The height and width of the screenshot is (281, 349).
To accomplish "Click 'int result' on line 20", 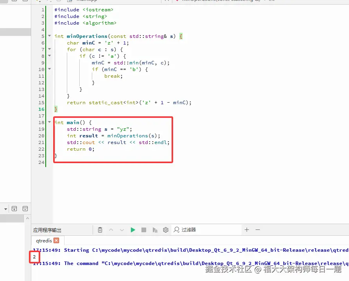I will [82, 136].
